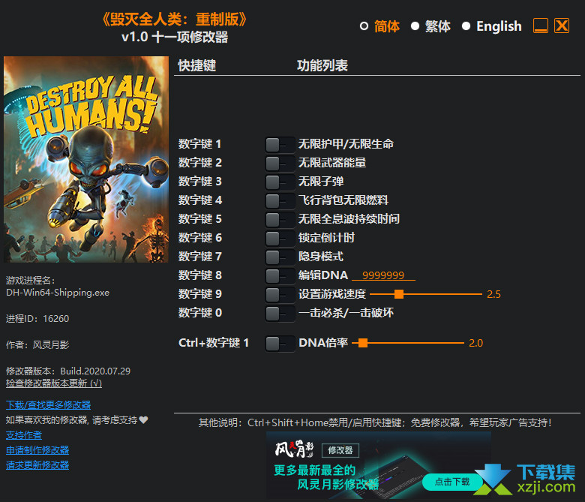Viewport: 585px width, 502px height.
Task: Click 检查修改器版本更新 link
Action: (x=54, y=383)
